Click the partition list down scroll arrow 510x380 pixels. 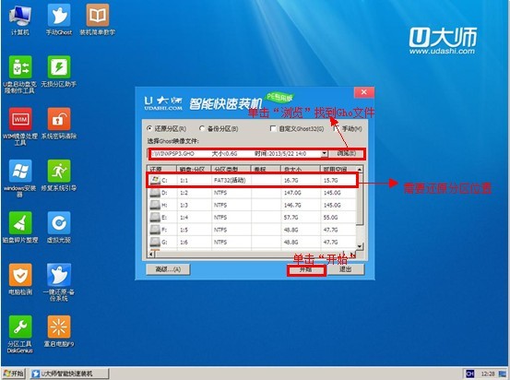[360, 246]
